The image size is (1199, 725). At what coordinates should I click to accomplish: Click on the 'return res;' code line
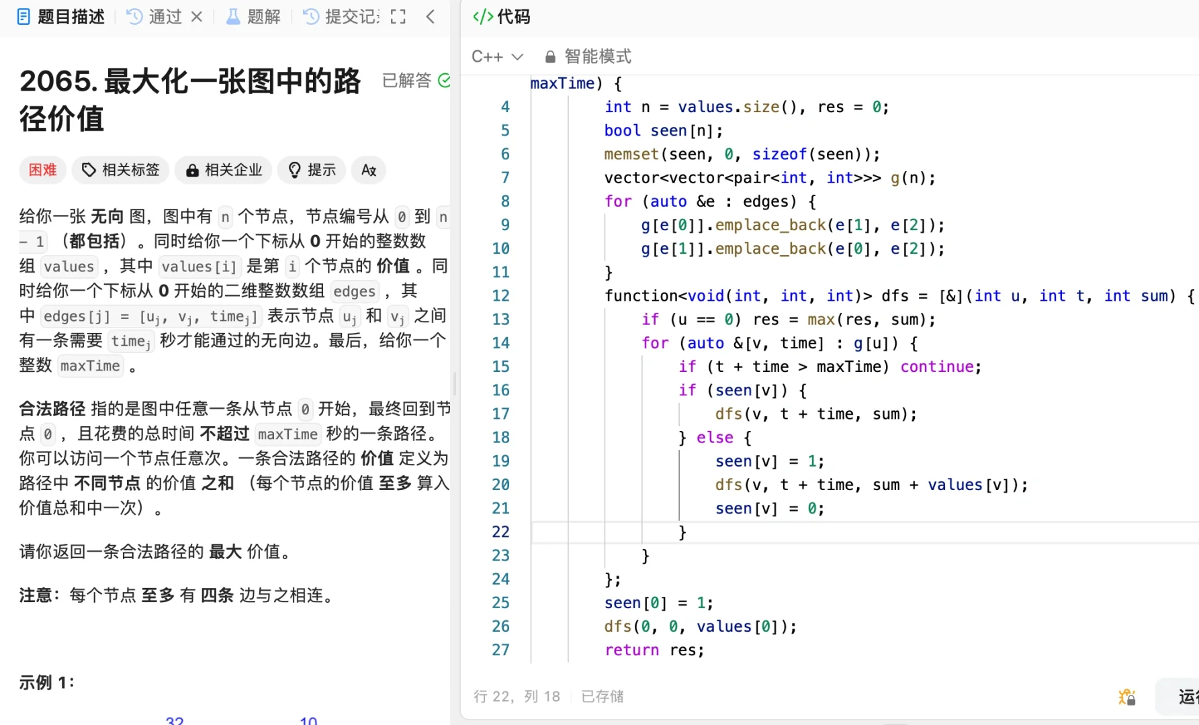(x=654, y=650)
